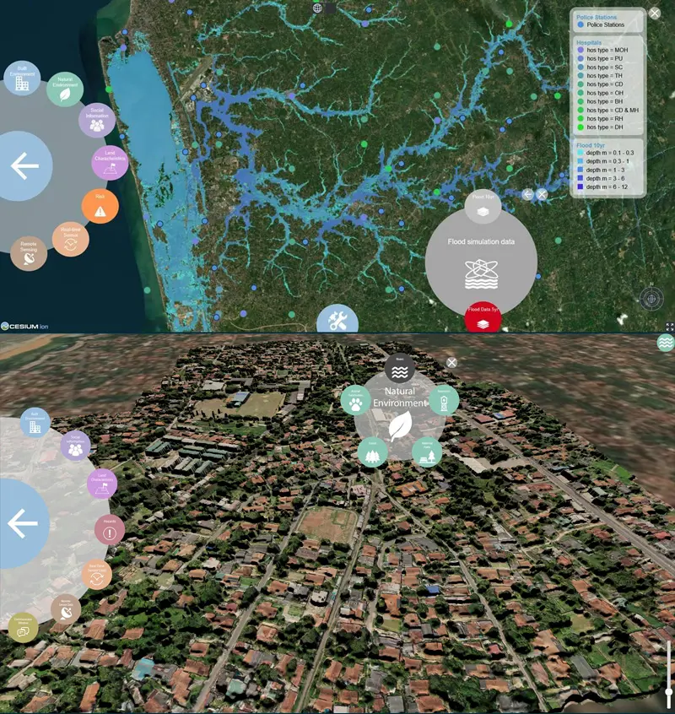Click the vertical slider handle in lower view
Image resolution: width=675 pixels, height=714 pixels.
[x=669, y=692]
